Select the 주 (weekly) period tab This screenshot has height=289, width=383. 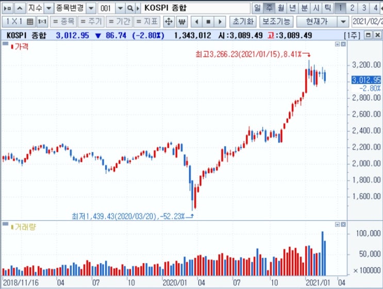269,8
